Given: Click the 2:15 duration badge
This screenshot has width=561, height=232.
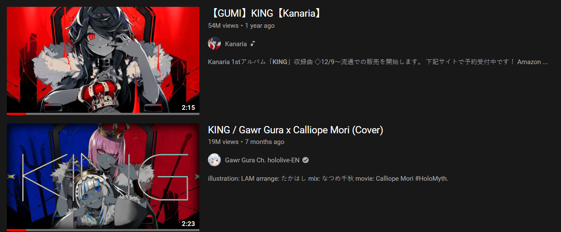Looking at the screenshot, I should click(188, 107).
